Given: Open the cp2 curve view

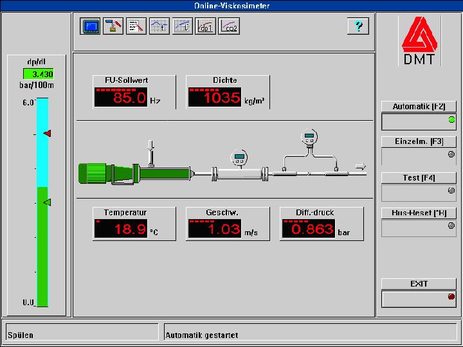Looking at the screenshot, I should [229, 26].
